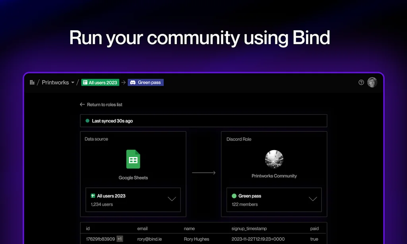Open the profile avatar in the top right
This screenshot has width=407, height=244.
click(x=372, y=82)
